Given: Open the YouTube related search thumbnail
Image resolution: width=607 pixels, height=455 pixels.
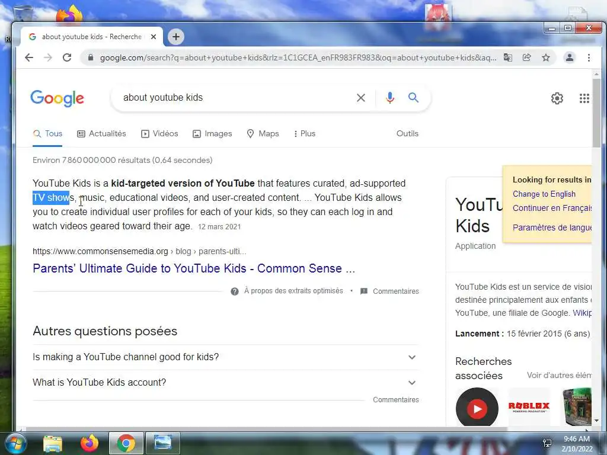Looking at the screenshot, I should (477, 408).
